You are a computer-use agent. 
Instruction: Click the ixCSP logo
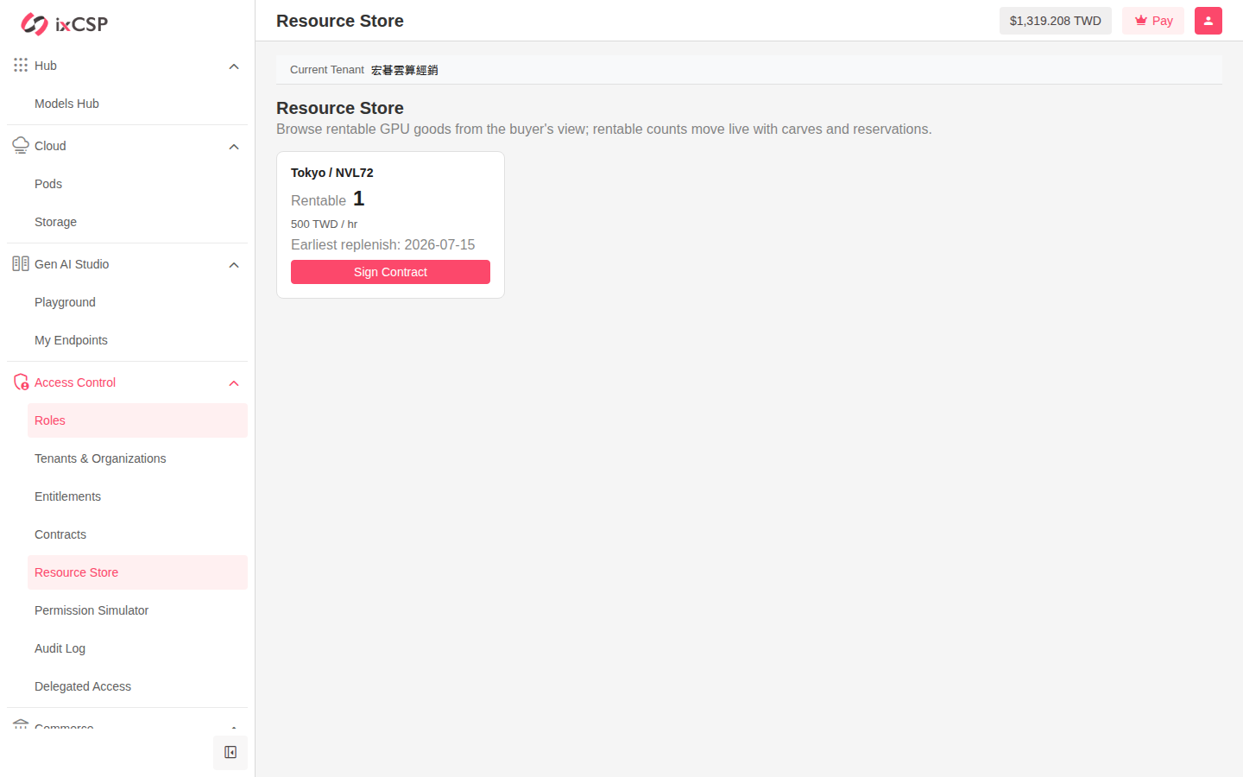click(x=65, y=24)
